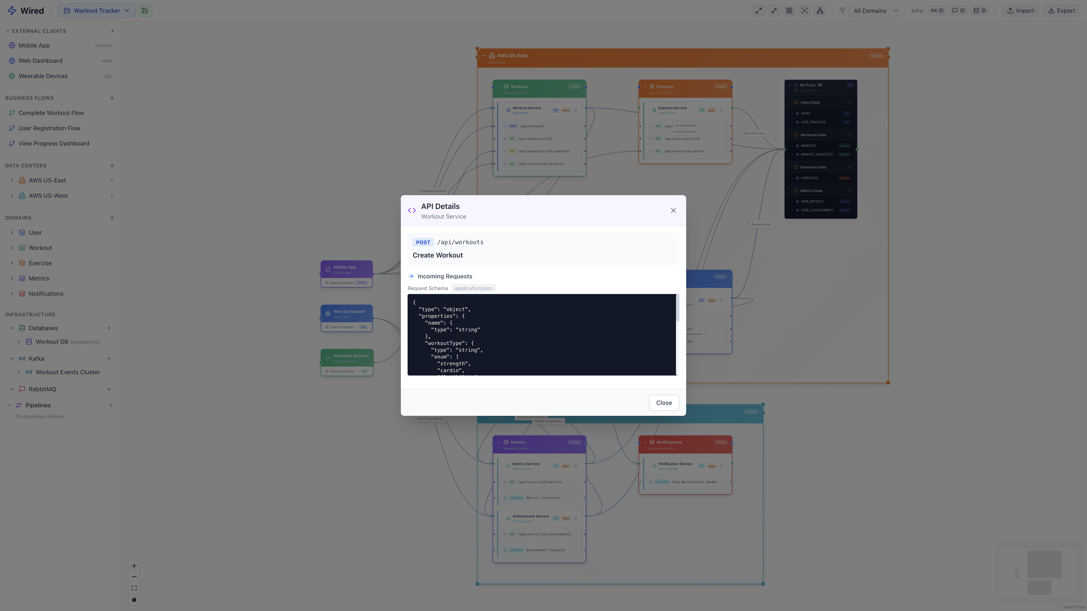Dismiss API Details with the X icon
The height and width of the screenshot is (611, 1087).
tap(673, 211)
